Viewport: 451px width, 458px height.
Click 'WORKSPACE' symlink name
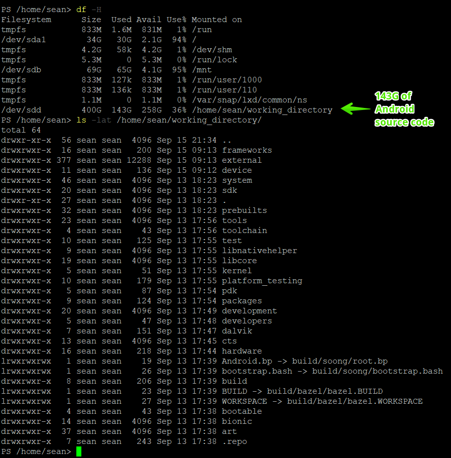[x=244, y=401]
